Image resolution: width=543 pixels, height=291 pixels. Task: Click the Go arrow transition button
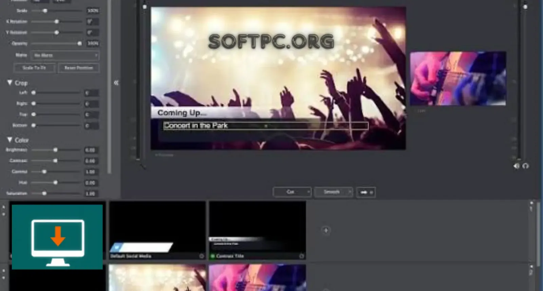point(366,192)
